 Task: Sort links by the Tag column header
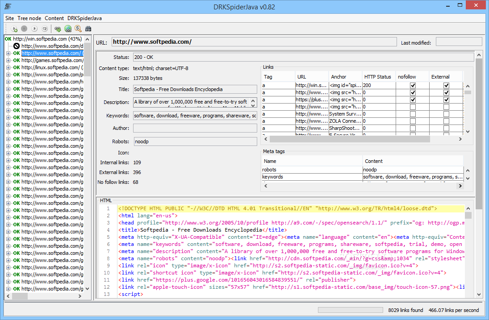click(x=278, y=77)
